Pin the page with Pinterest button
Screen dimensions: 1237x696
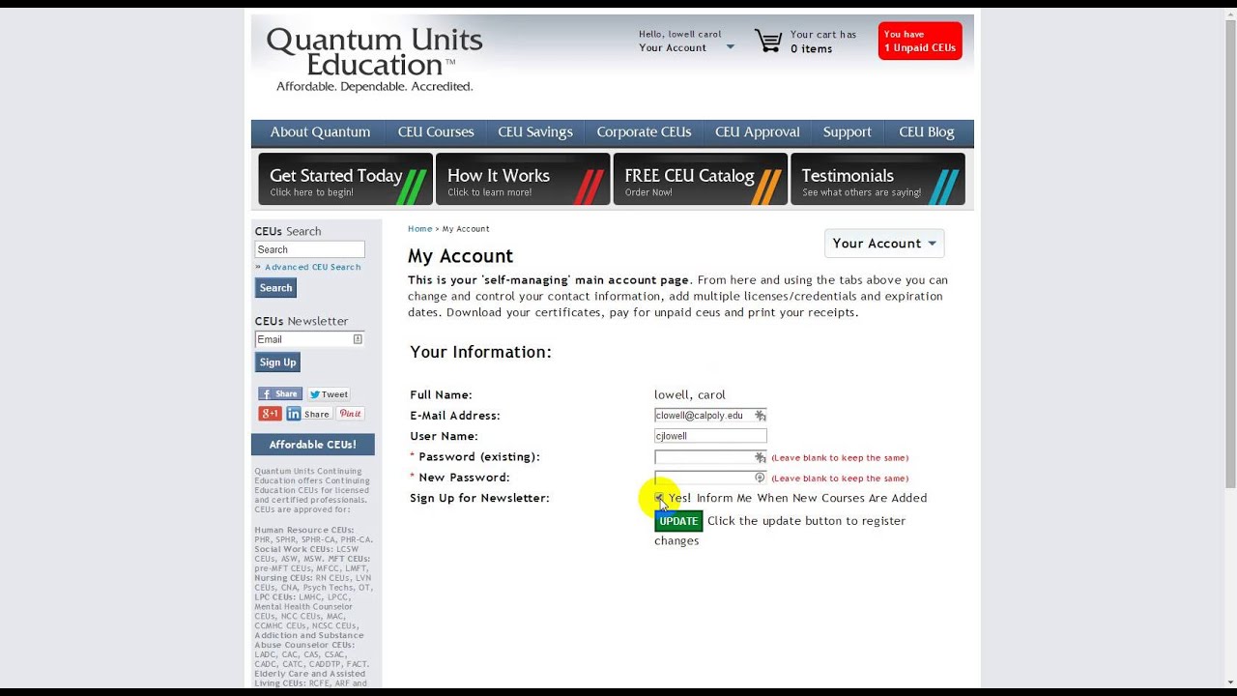pyautogui.click(x=350, y=414)
